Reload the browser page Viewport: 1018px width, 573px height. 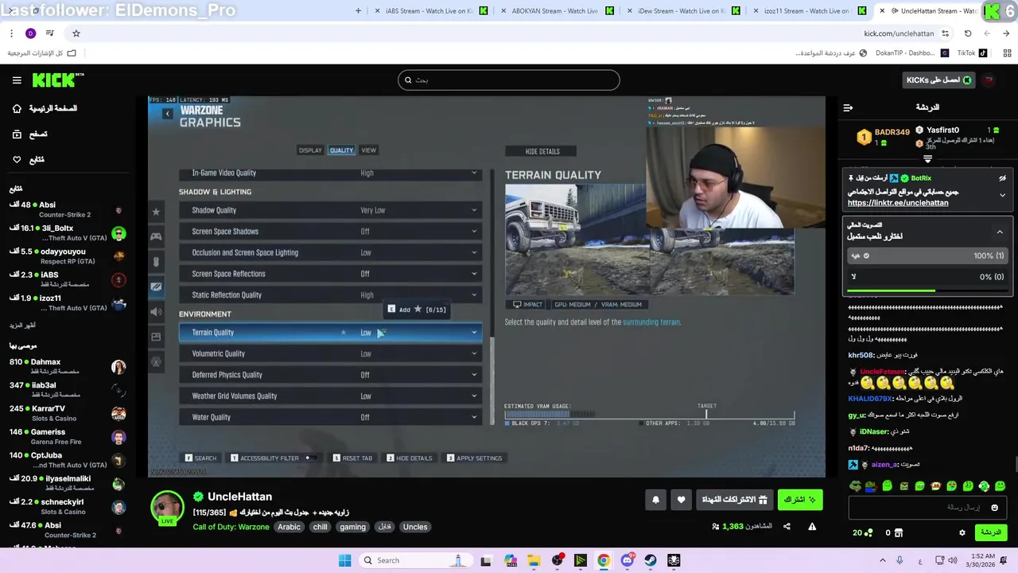point(968,33)
